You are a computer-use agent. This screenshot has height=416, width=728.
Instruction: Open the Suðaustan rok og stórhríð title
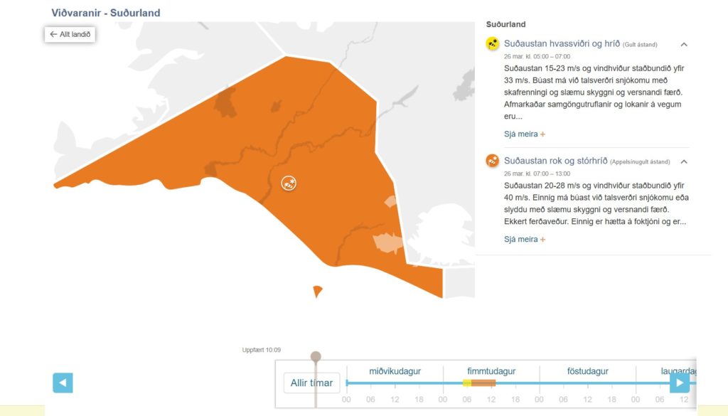click(556, 161)
